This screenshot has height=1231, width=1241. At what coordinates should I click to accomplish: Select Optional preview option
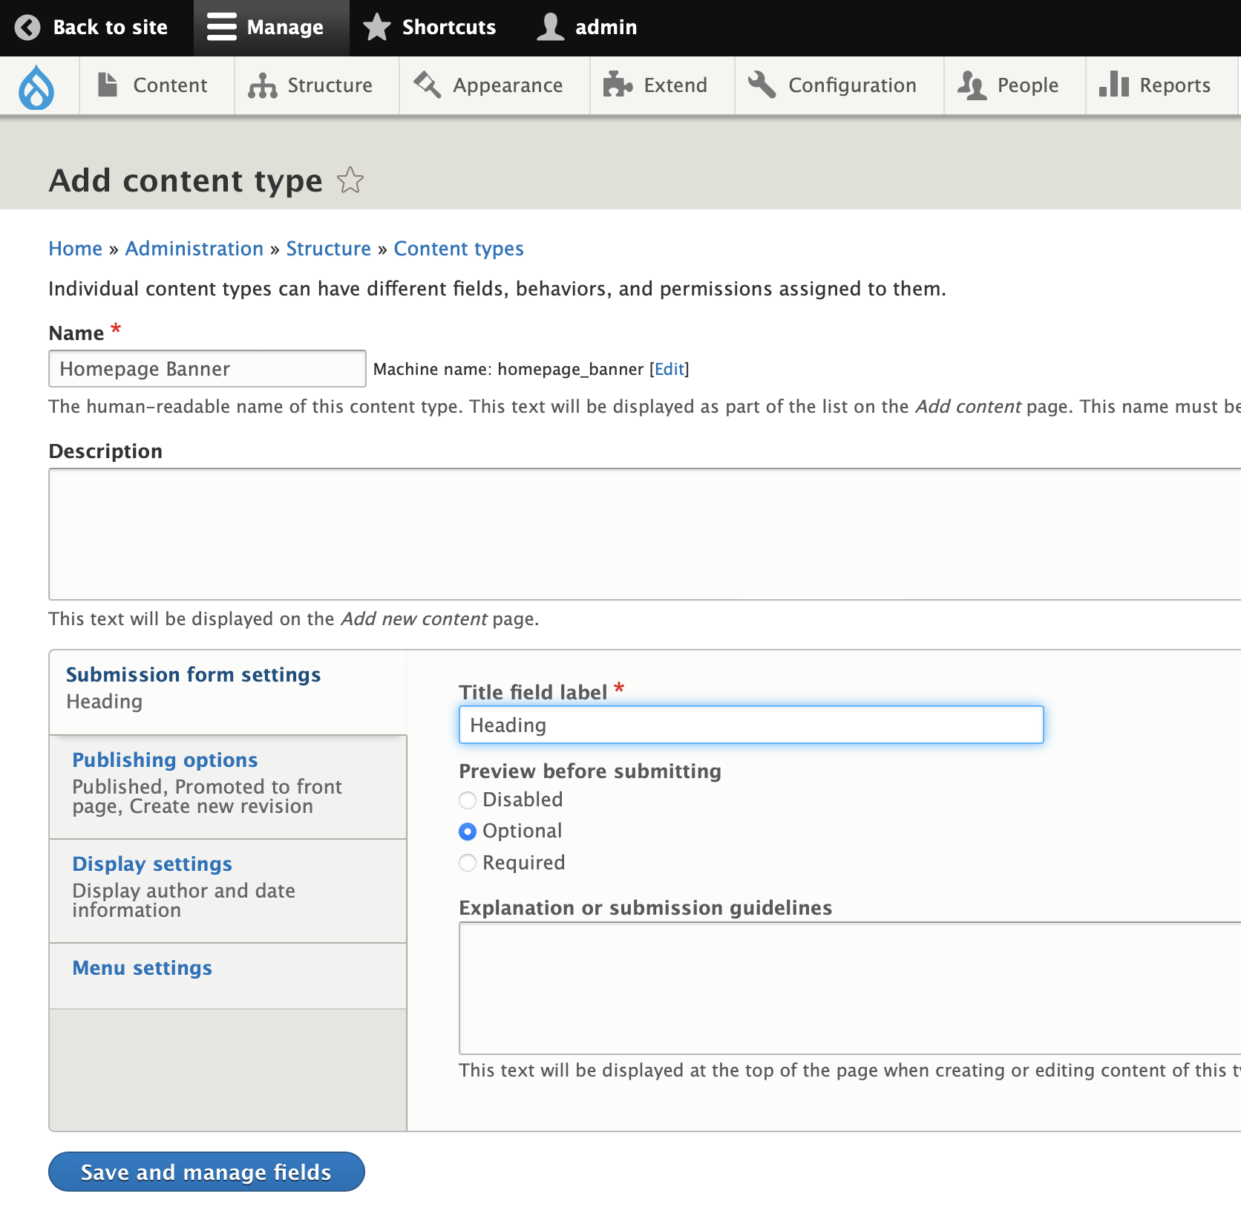(468, 832)
